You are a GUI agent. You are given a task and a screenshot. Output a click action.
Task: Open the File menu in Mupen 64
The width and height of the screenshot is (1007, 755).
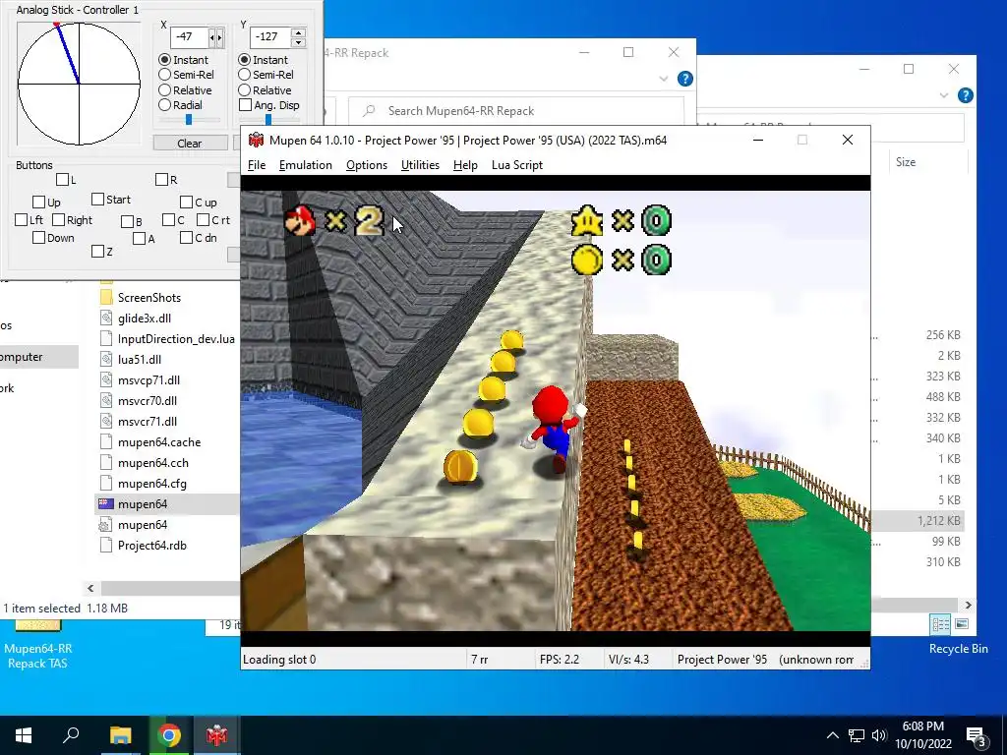[257, 165]
